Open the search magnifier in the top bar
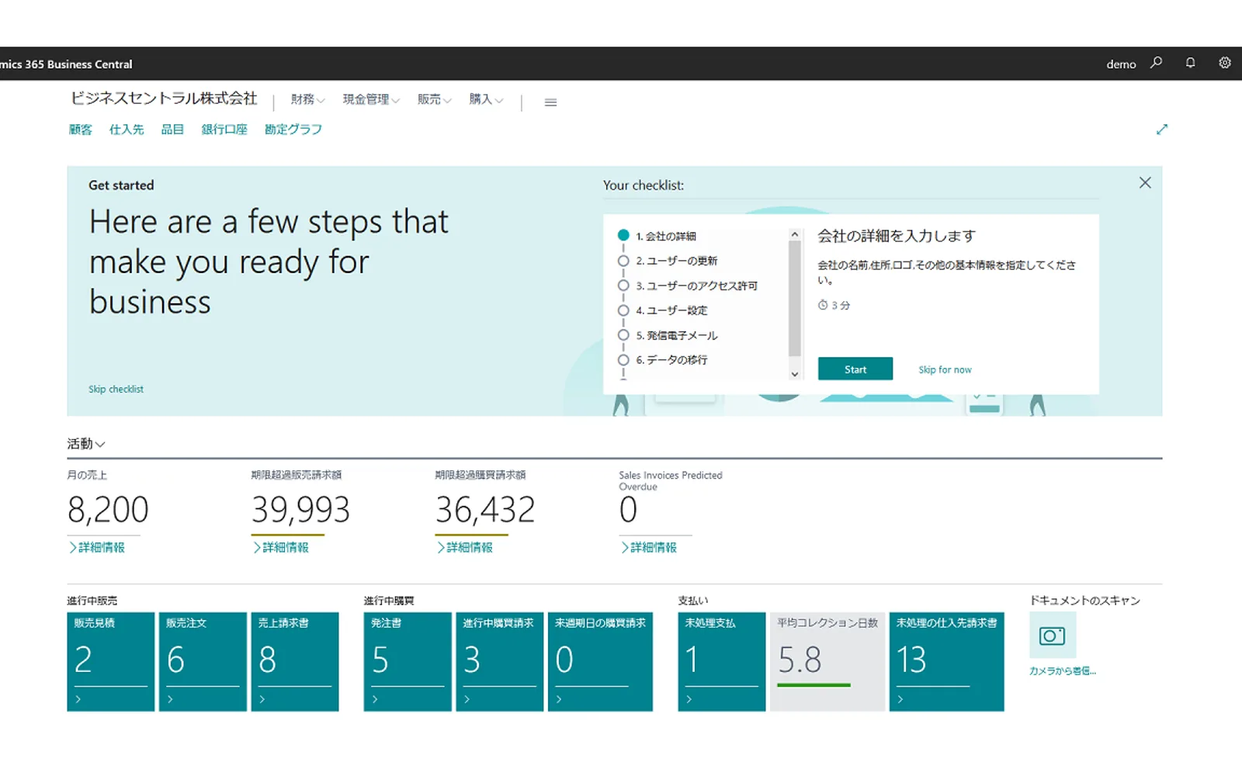 [1156, 63]
